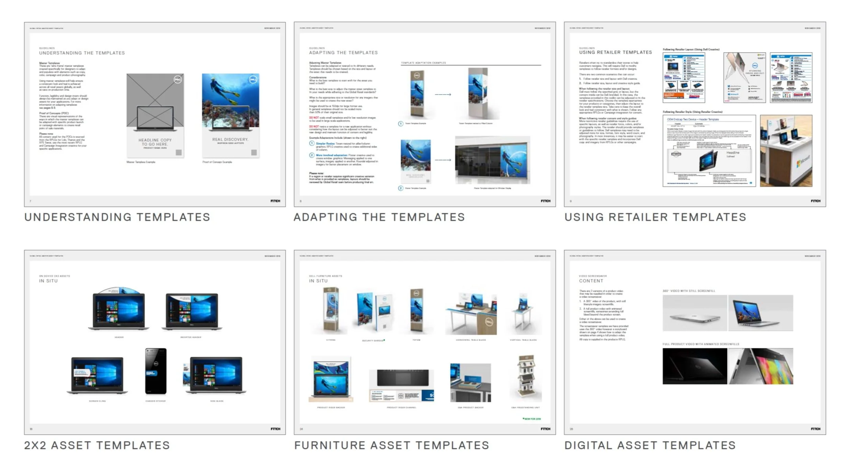Click the page number 7 on the first slide
Screen dimensions: 849x473
(x=30, y=201)
